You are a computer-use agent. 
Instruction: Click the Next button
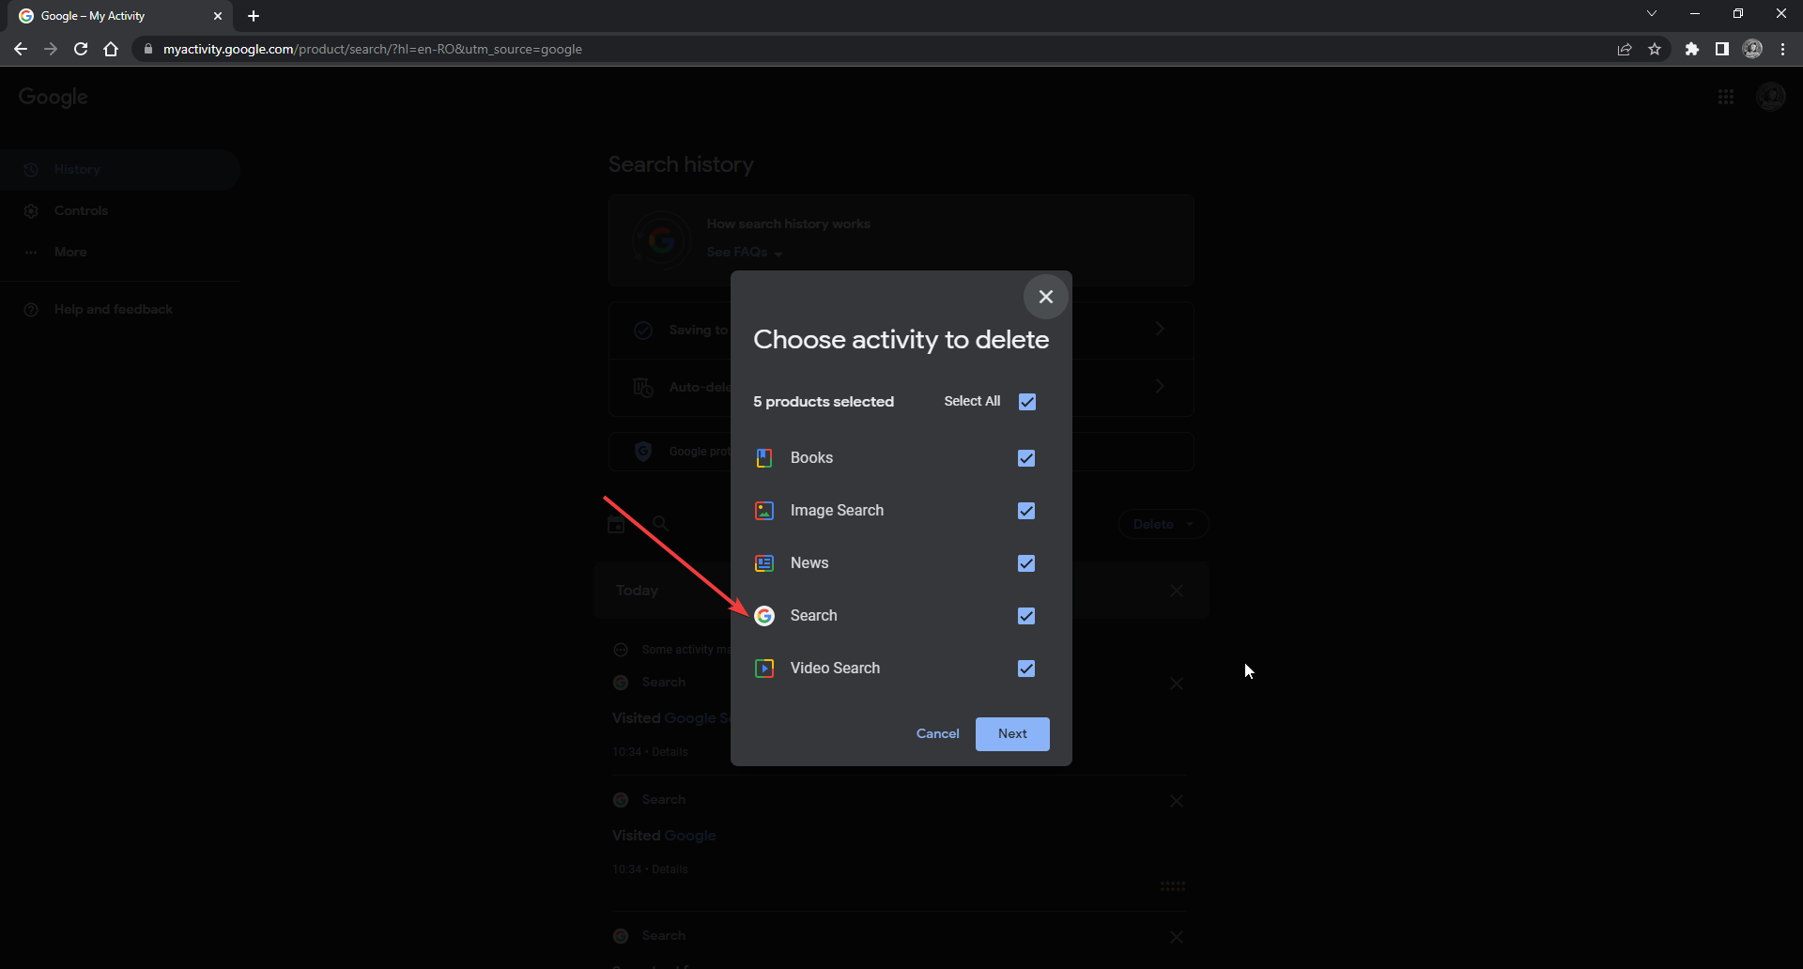pos(1012,733)
